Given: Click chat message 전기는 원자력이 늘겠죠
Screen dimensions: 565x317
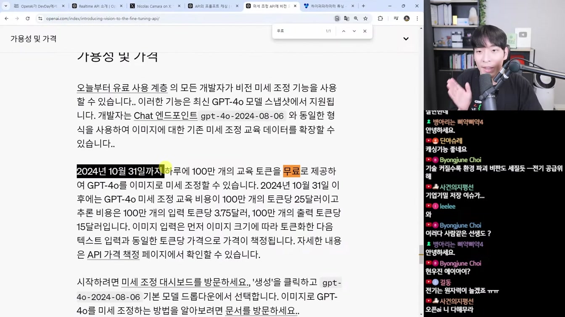Looking at the screenshot, I should 462,291.
